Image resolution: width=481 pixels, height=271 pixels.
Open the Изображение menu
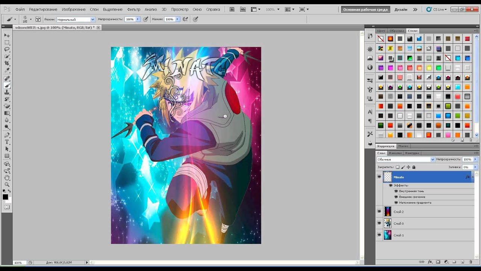74,9
